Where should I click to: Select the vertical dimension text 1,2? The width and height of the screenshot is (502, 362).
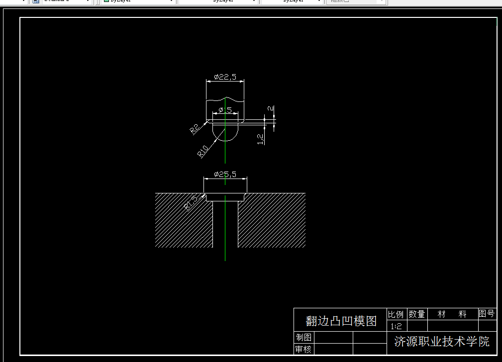261,139
